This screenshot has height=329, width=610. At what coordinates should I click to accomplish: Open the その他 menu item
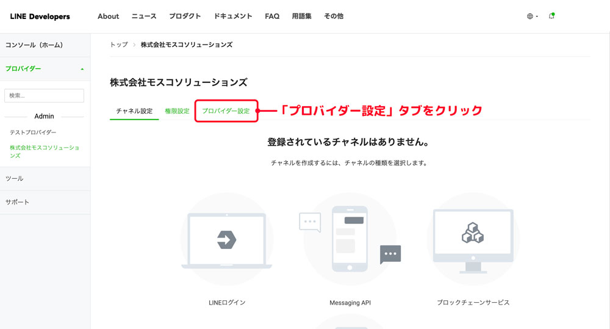[334, 16]
